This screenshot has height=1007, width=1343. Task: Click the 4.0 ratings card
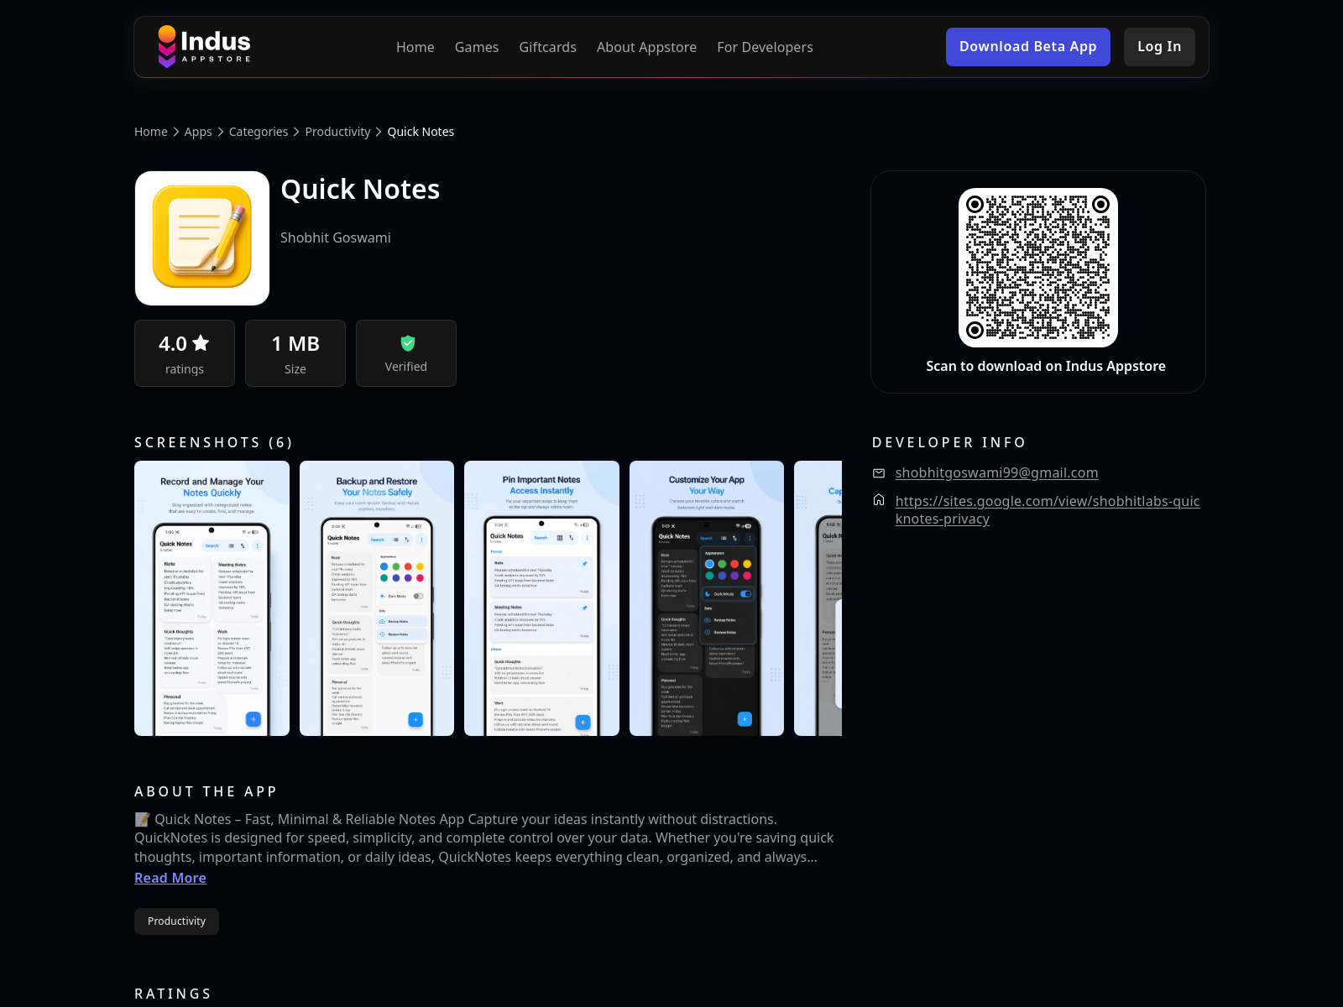(185, 353)
